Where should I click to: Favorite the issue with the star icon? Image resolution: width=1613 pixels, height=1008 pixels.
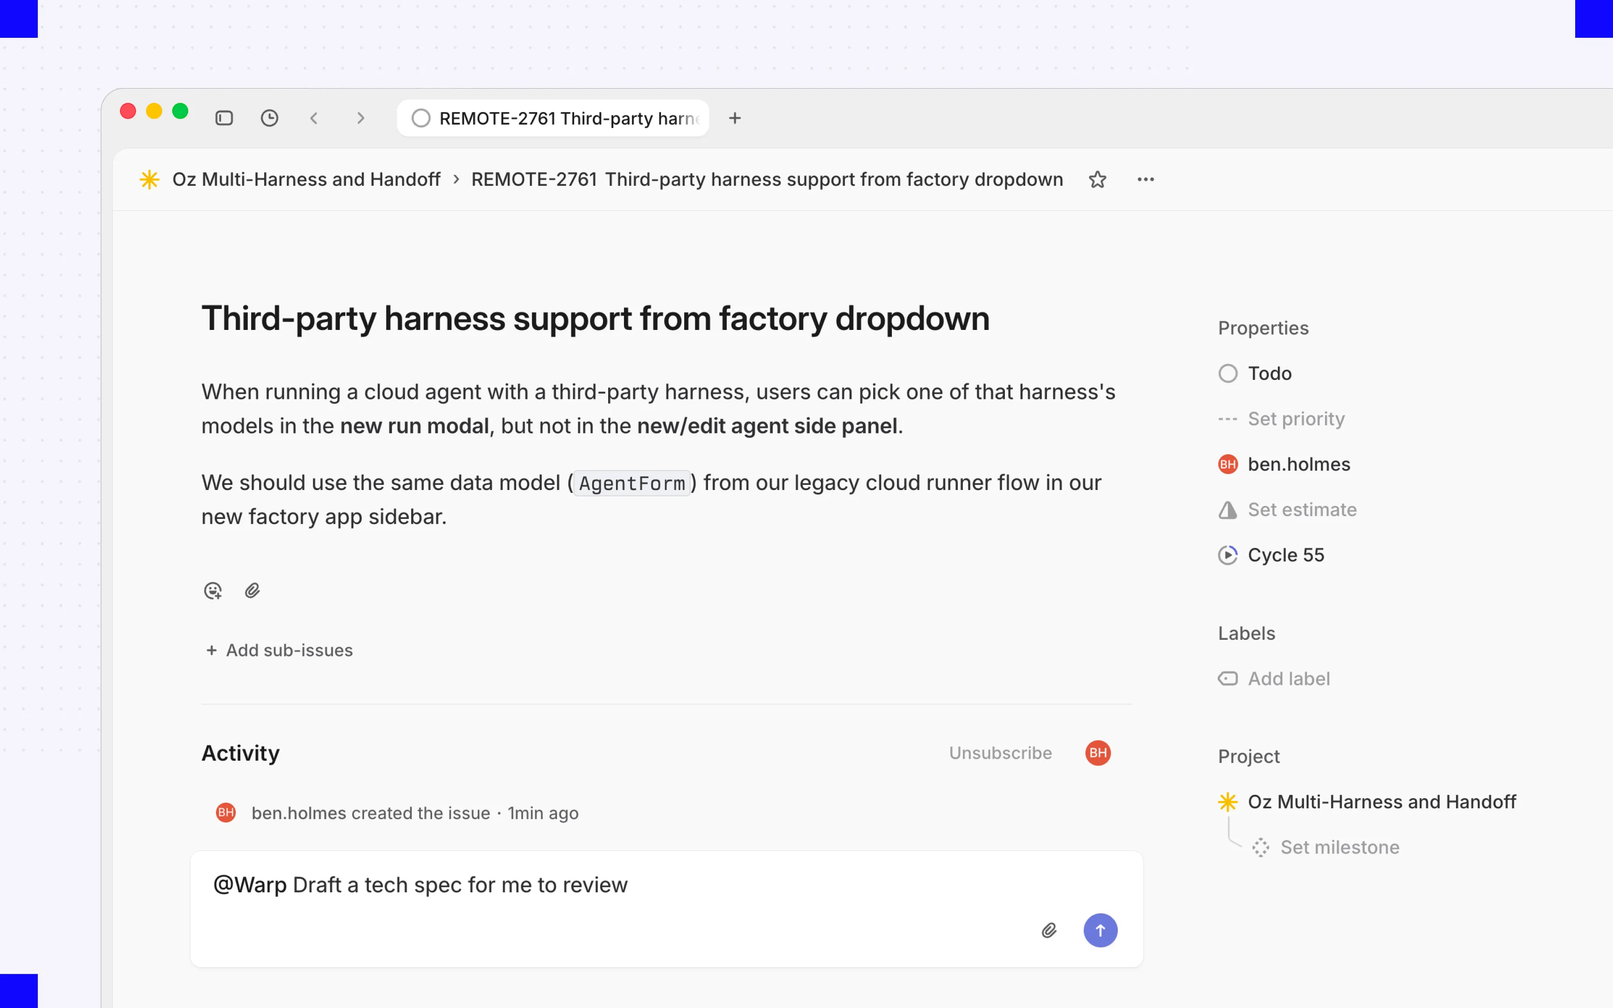click(1097, 179)
